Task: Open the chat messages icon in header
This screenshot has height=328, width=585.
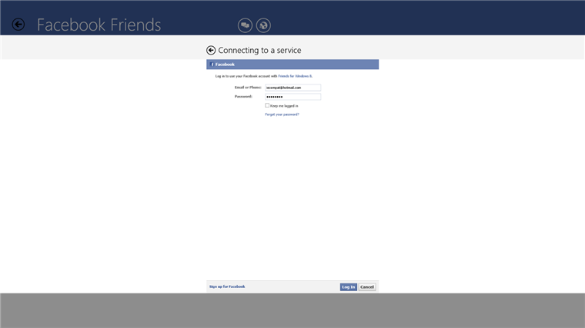Action: point(245,25)
